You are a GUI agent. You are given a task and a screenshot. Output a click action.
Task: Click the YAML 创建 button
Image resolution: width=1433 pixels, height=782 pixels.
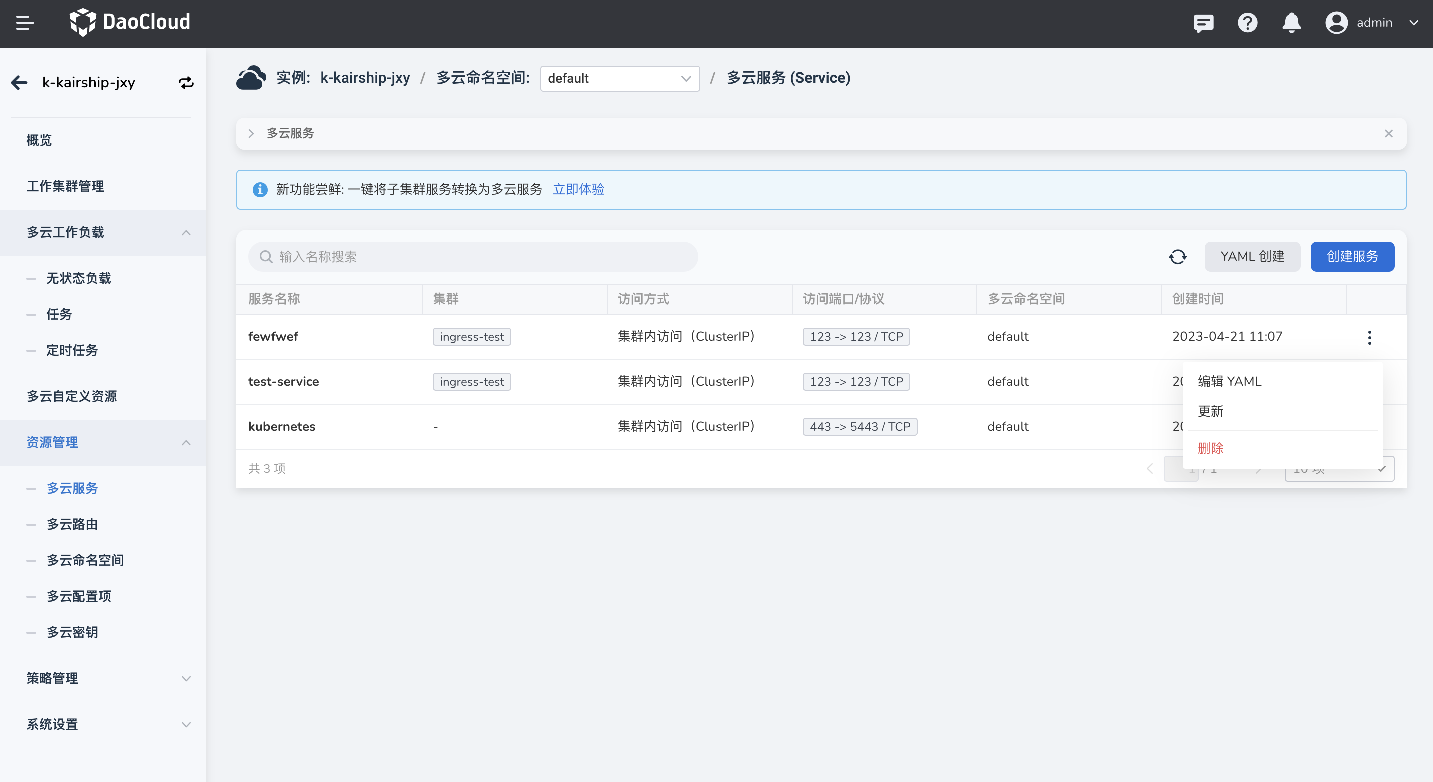click(1252, 257)
